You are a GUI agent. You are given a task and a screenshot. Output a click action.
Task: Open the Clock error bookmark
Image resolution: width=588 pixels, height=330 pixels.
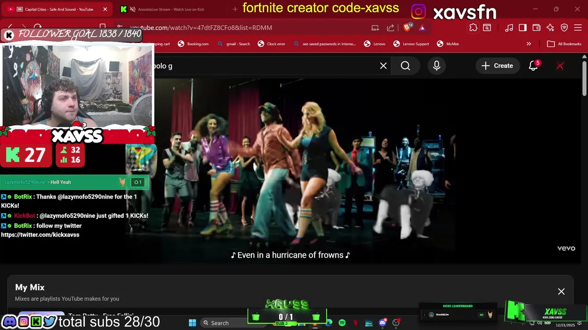[x=271, y=44]
